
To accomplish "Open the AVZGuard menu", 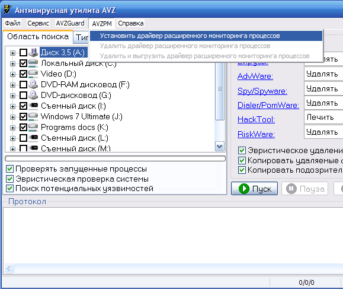I will pyautogui.click(x=70, y=23).
